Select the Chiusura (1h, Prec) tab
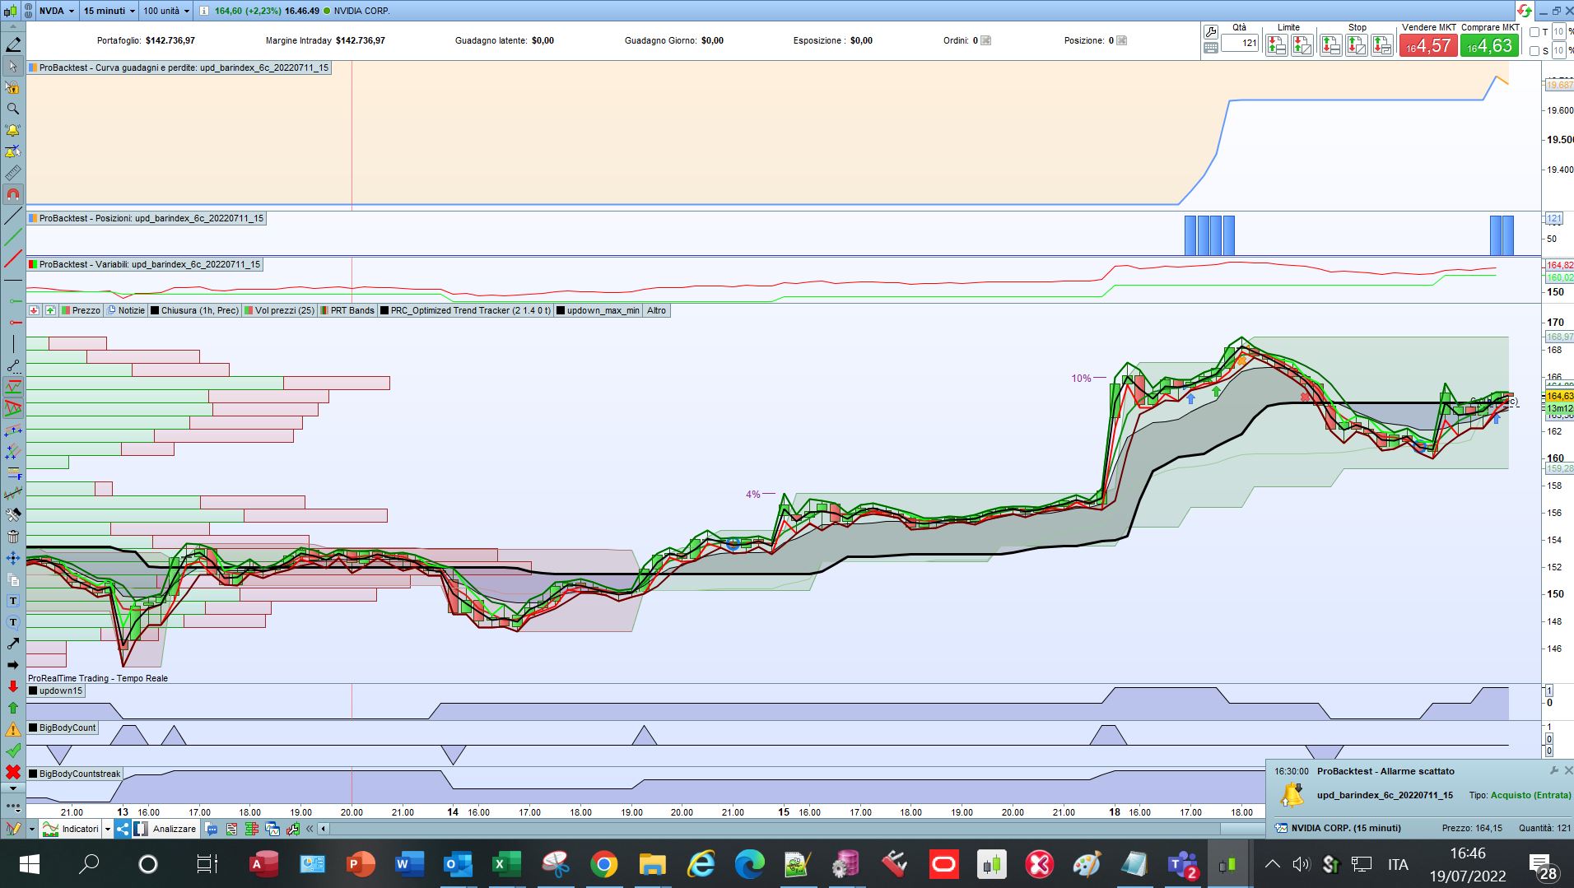 pyautogui.click(x=194, y=310)
